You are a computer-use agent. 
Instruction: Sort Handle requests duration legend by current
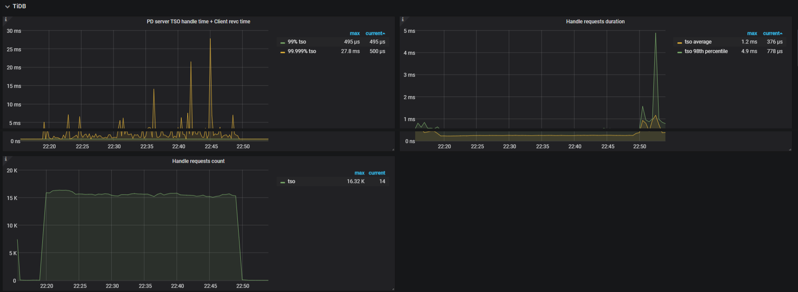(772, 33)
